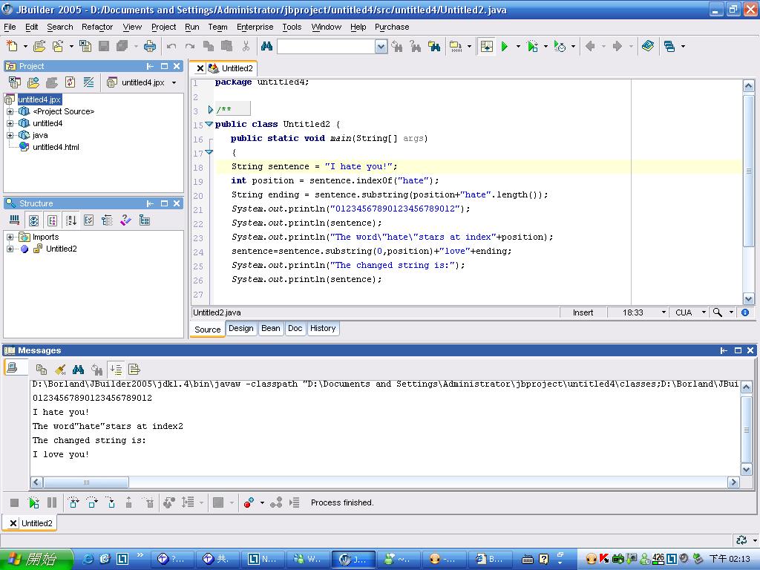Open the Project menu
Viewport: 760px width, 570px height.
tap(163, 27)
